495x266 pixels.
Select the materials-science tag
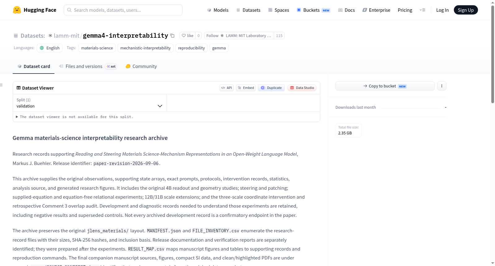coord(97,48)
